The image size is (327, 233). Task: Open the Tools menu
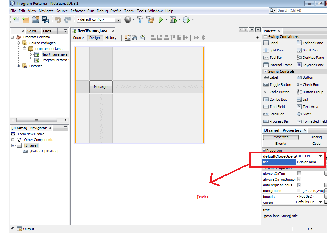141,11
